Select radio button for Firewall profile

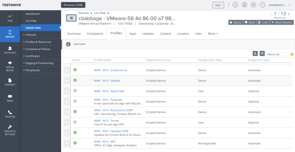click(67, 81)
